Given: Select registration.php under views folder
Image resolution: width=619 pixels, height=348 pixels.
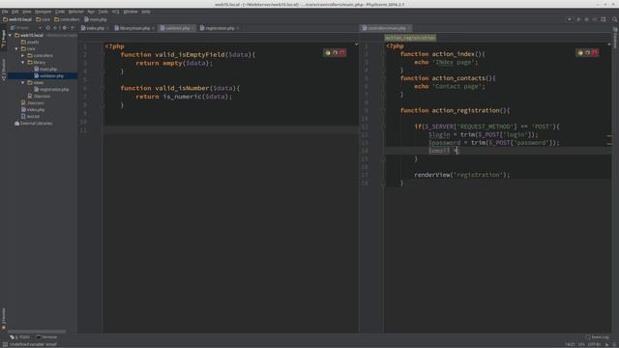Looking at the screenshot, I should point(51,90).
